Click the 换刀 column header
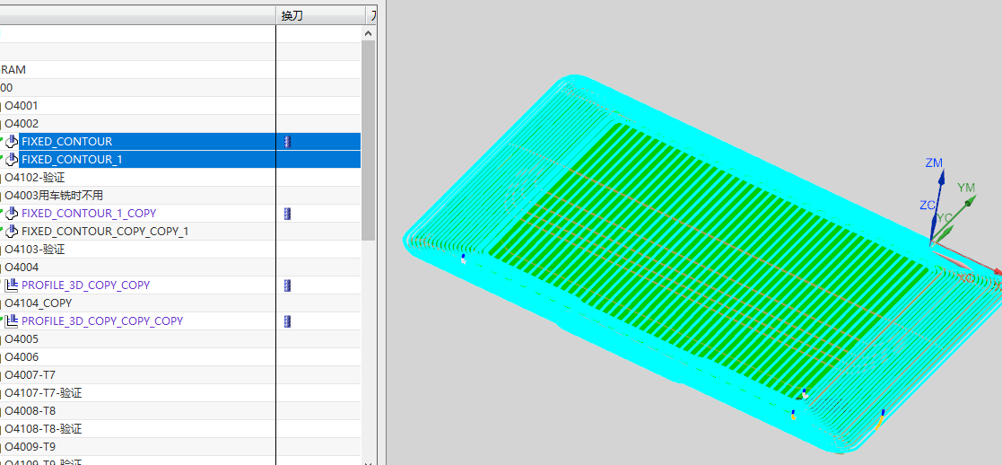The image size is (1002, 465). click(320, 16)
